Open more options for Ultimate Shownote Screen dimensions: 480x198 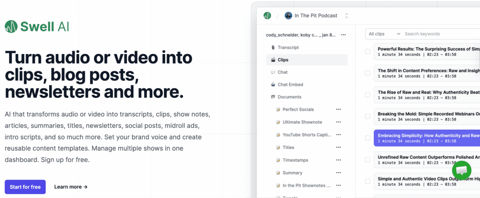[338, 122]
